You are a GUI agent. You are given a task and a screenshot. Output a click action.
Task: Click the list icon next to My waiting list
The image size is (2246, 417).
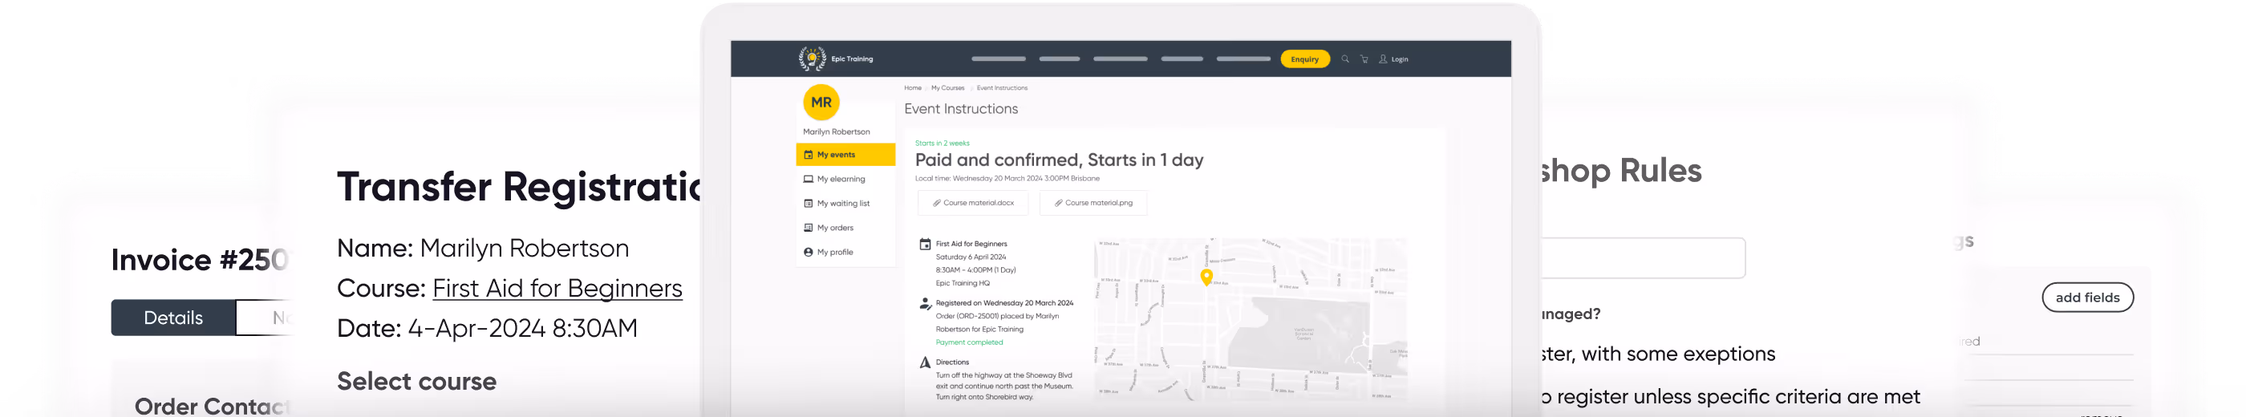pos(809,203)
